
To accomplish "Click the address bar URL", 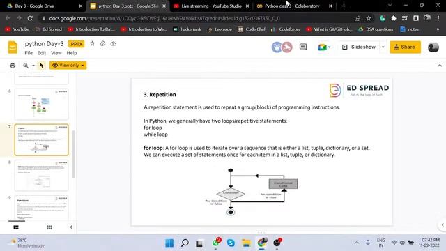I will [x=164, y=18].
